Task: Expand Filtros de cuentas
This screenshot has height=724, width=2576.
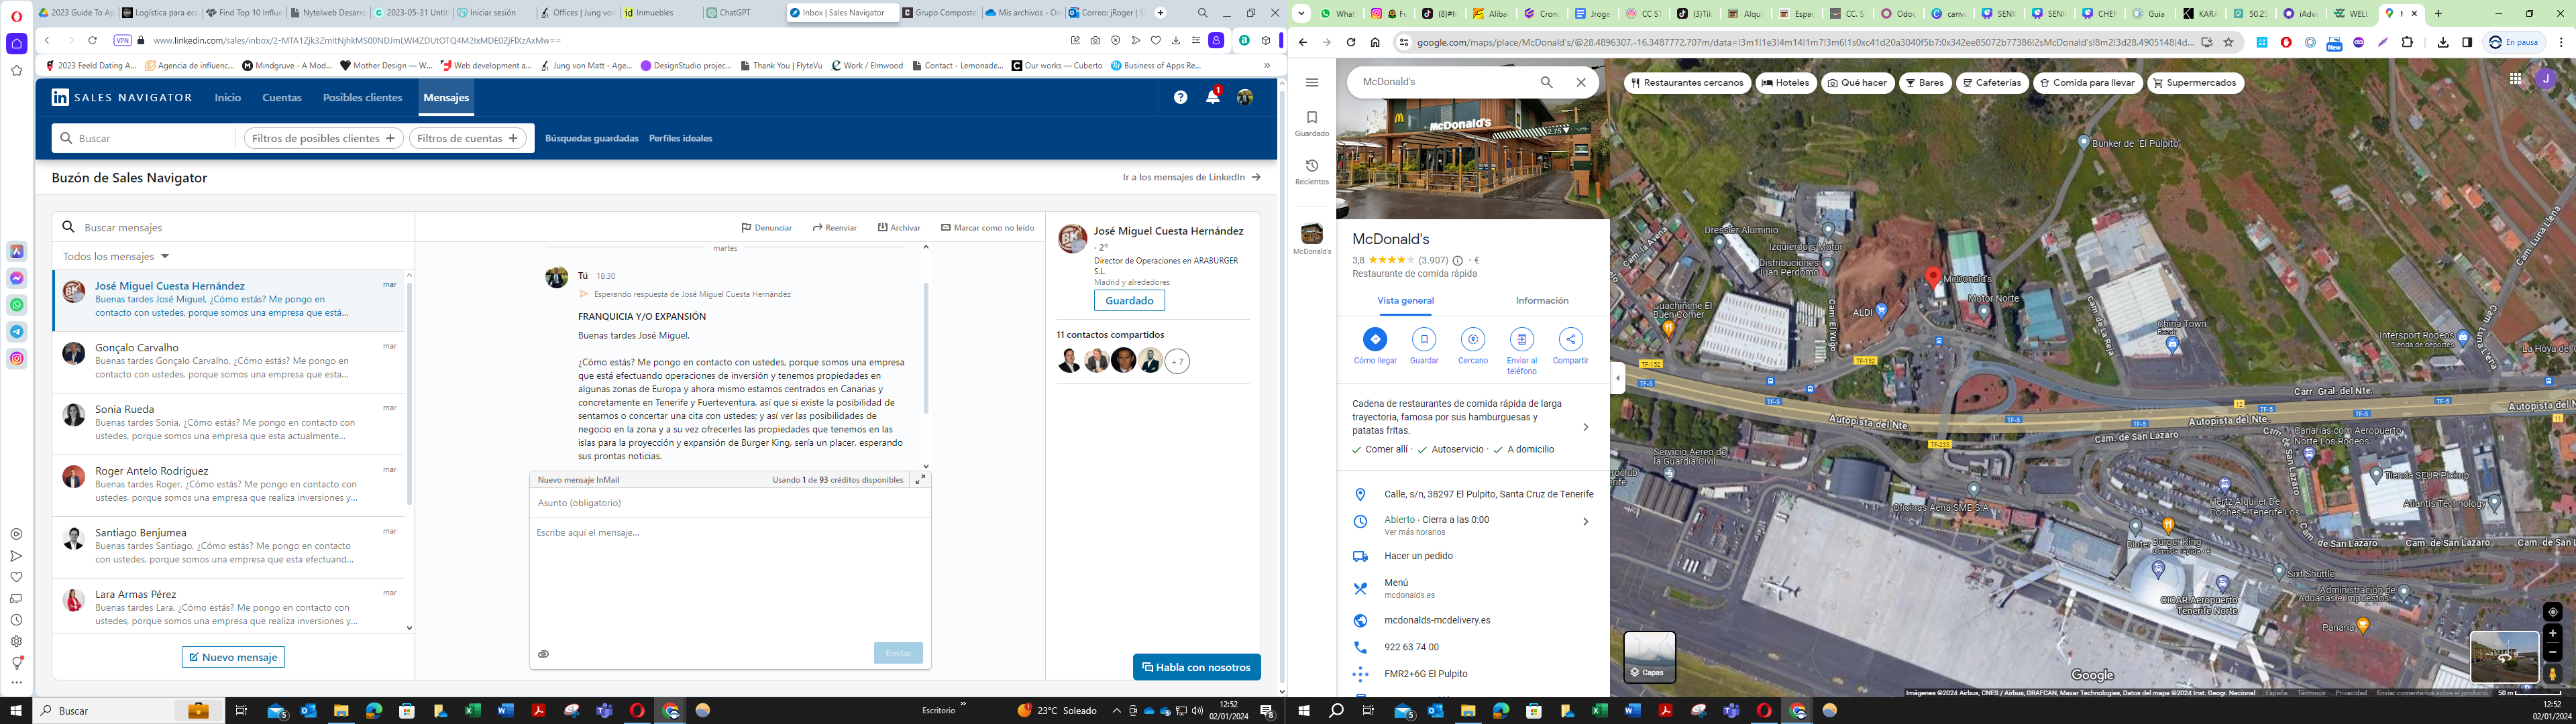Action: point(468,139)
